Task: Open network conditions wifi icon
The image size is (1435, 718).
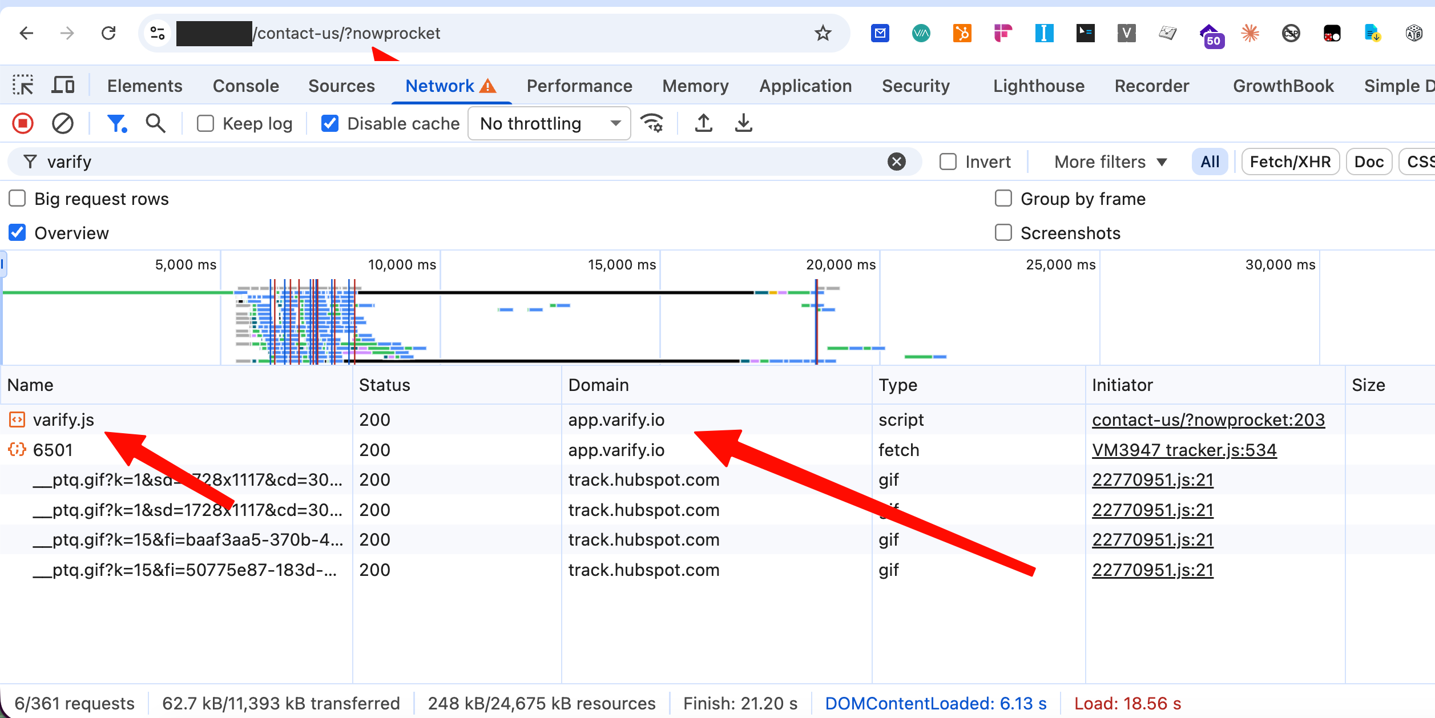Action: point(652,123)
